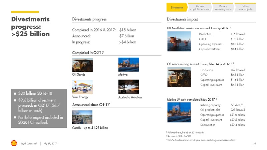The image size is (267, 150).
Task: Click the '-$0.2 billion' capital investment value
Action: coord(237,85)
